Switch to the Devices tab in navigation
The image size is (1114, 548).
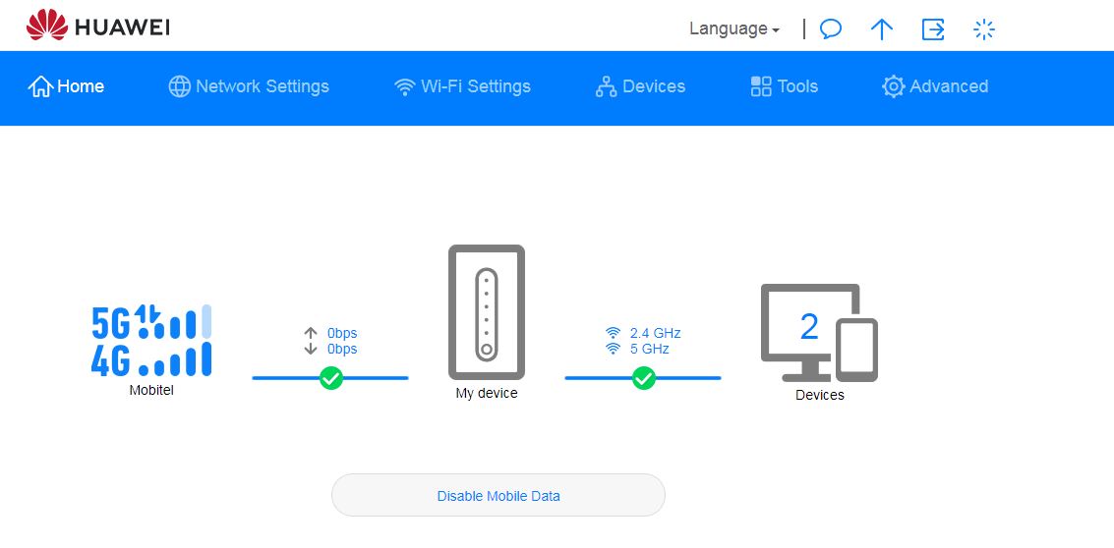point(640,86)
